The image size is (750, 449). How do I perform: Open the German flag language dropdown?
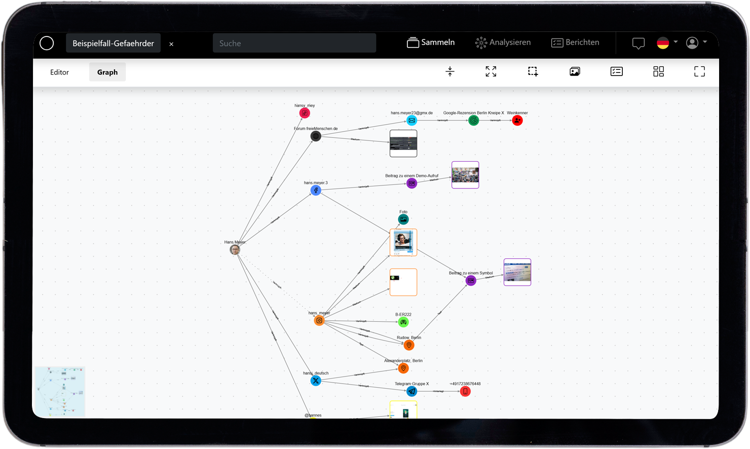coord(666,43)
